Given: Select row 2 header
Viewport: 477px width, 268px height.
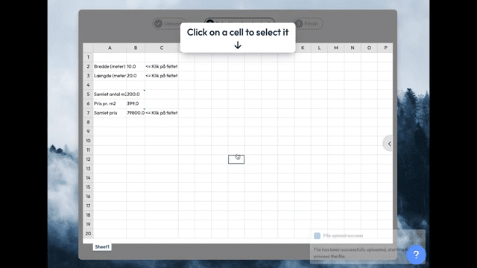Looking at the screenshot, I should point(88,66).
